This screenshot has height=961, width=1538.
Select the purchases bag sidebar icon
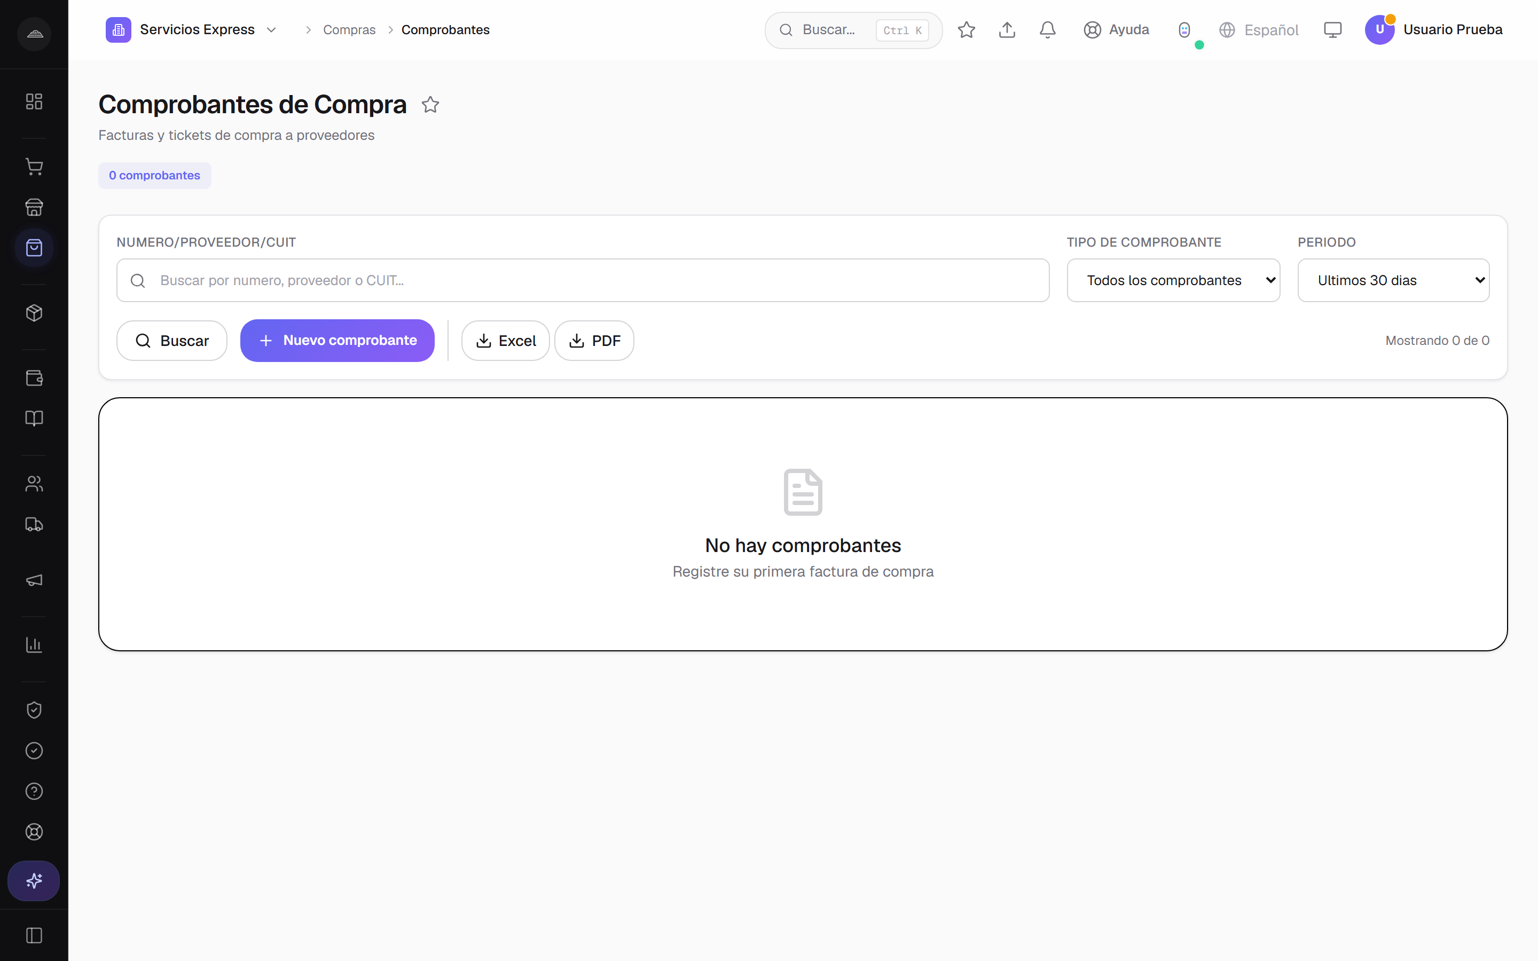pos(34,248)
